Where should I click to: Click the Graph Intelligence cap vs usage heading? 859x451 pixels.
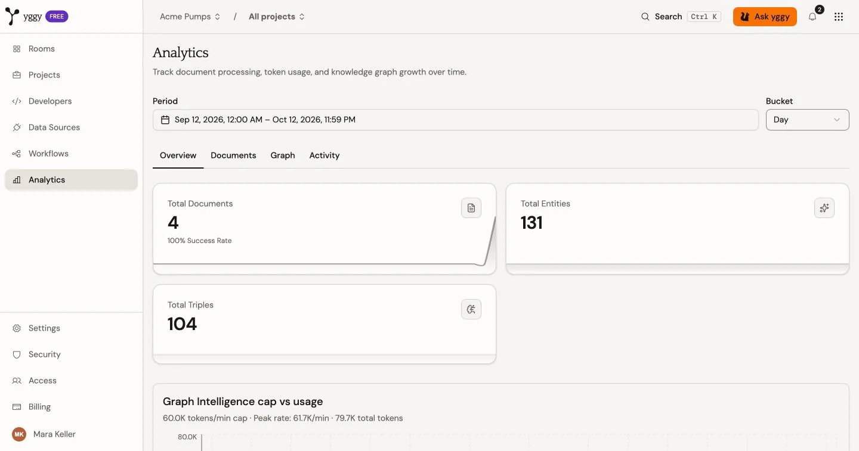click(243, 402)
